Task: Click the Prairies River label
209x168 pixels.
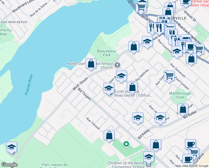Action: 29,85
